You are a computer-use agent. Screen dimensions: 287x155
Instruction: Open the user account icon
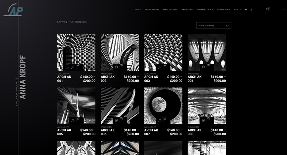[x=251, y=10]
